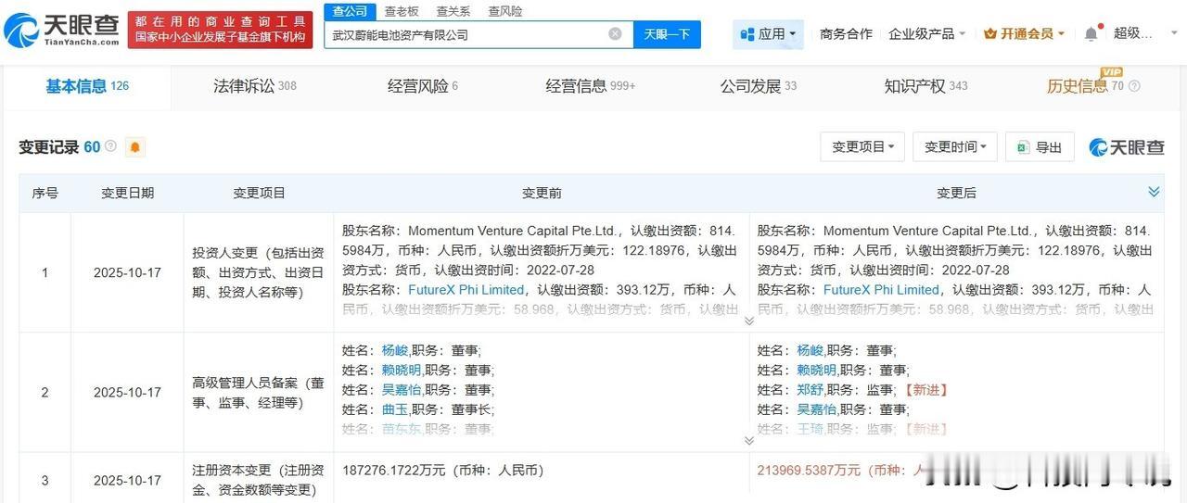Click the question mark icon beside 变更记录 60
The height and width of the screenshot is (503, 1187).
(x=111, y=146)
